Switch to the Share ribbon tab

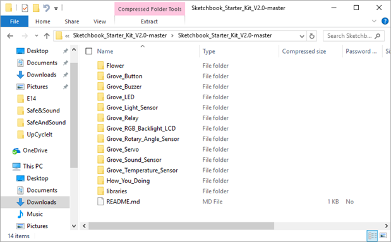coord(72,21)
